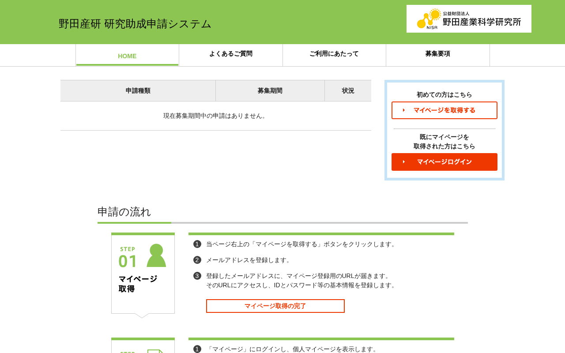
Task: Open the HOME tab
Action: 127,56
